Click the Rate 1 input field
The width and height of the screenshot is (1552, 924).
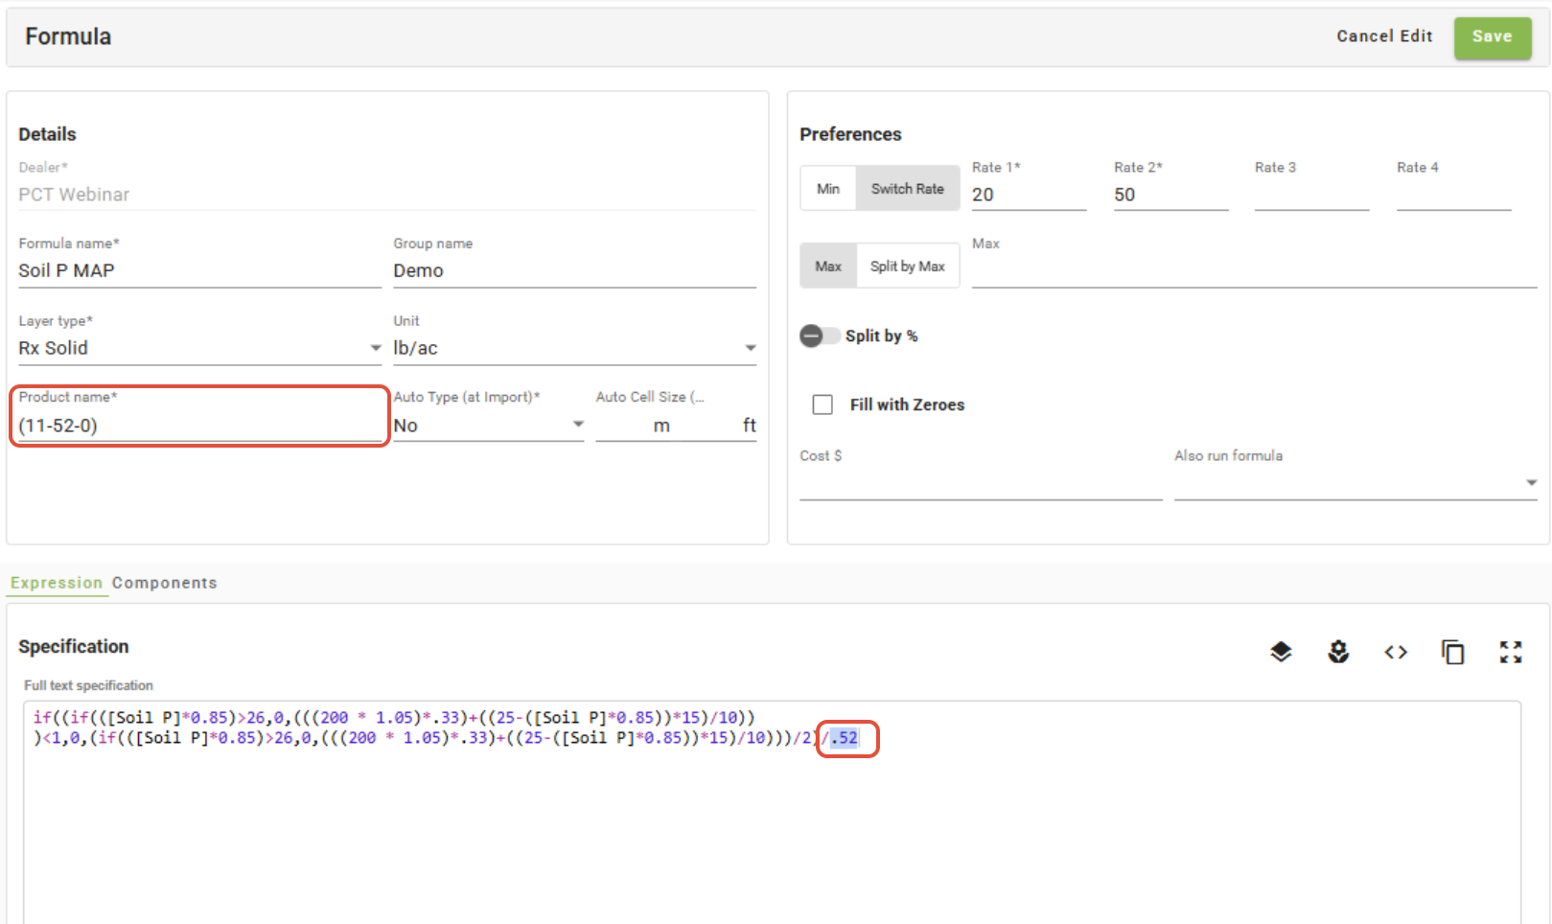coord(1028,195)
